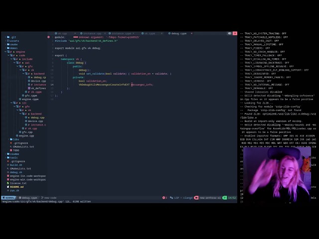Image resolution: width=319 pixels, height=239 pixels.
Task: Click the root CMakeLists.txt file icon
Action: point(8,169)
